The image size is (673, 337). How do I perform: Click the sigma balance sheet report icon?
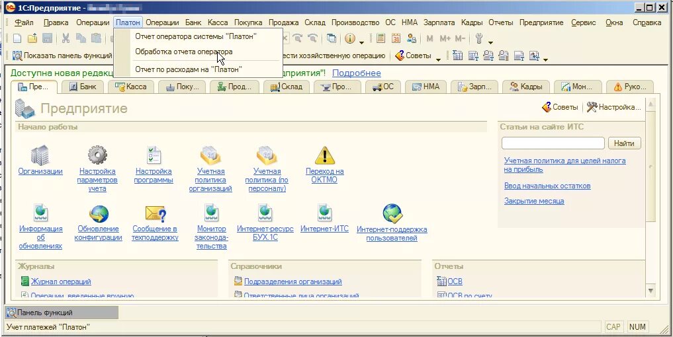click(x=457, y=56)
